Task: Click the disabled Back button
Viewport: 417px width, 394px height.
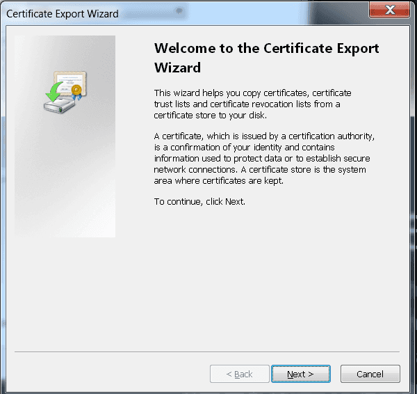Action: point(239,374)
